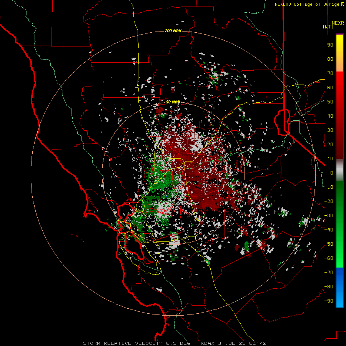Click the NEXLAB-College of DuPage watermark text
346x346 pixels.
tap(309, 4)
